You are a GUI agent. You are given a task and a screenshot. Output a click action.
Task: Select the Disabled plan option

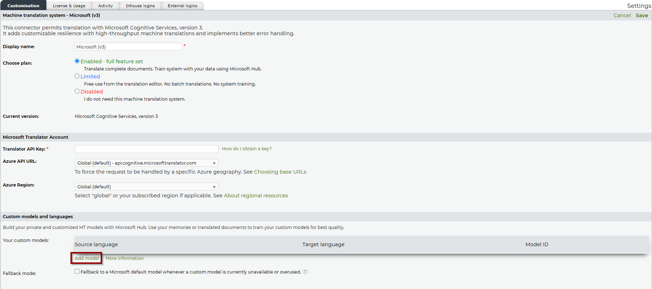point(77,91)
